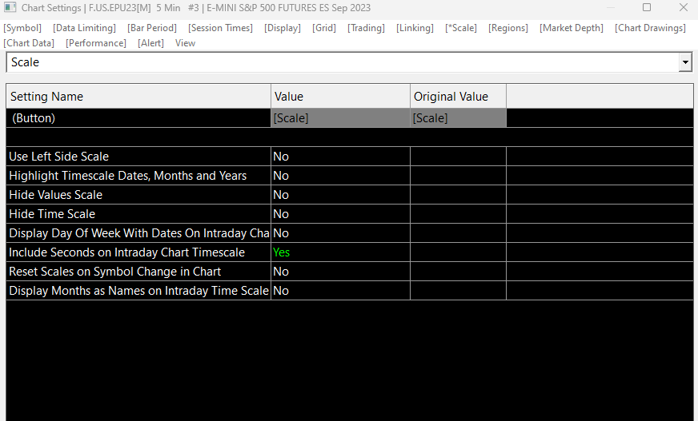Click the Value column header

(x=340, y=97)
